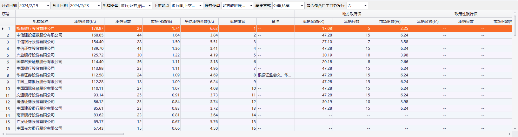Select the 中信建投证券股份有限公司 row
This screenshot has width=518, height=137.
[x=39, y=35]
